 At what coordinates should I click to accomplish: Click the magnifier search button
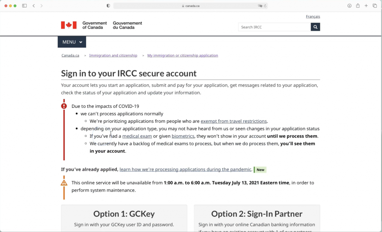click(x=315, y=27)
